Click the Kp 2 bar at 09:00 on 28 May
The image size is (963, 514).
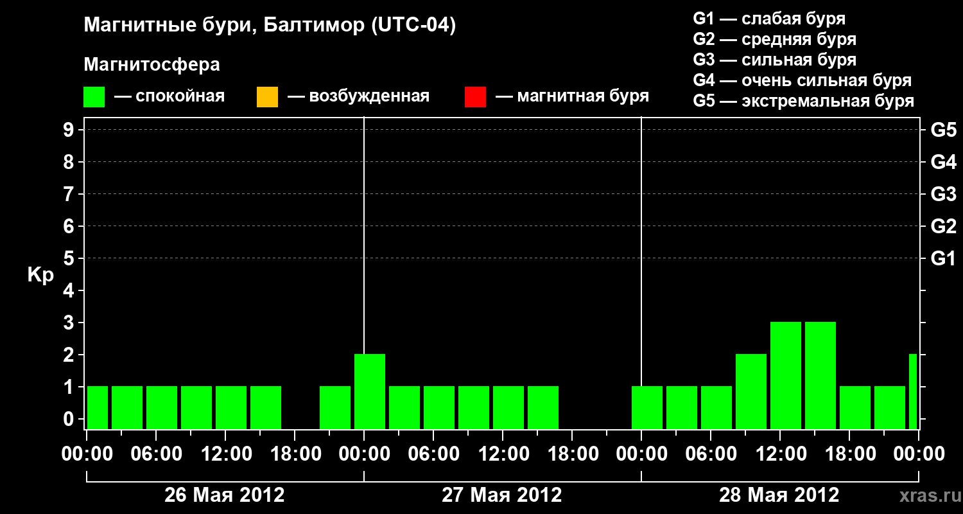pos(751,391)
